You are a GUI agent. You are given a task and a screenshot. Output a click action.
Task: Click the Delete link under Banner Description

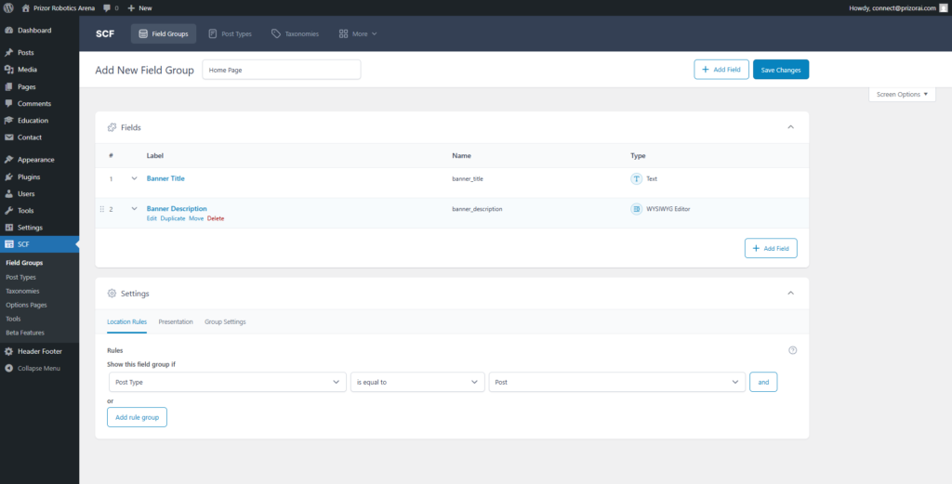click(x=216, y=218)
